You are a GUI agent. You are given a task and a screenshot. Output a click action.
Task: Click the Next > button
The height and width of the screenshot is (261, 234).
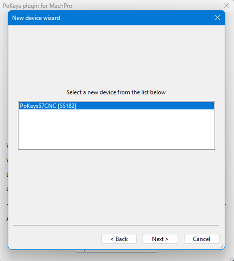160,239
